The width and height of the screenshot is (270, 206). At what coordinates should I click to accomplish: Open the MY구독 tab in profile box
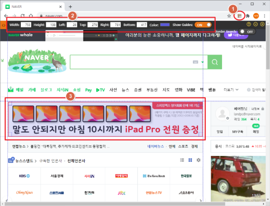click(238, 132)
